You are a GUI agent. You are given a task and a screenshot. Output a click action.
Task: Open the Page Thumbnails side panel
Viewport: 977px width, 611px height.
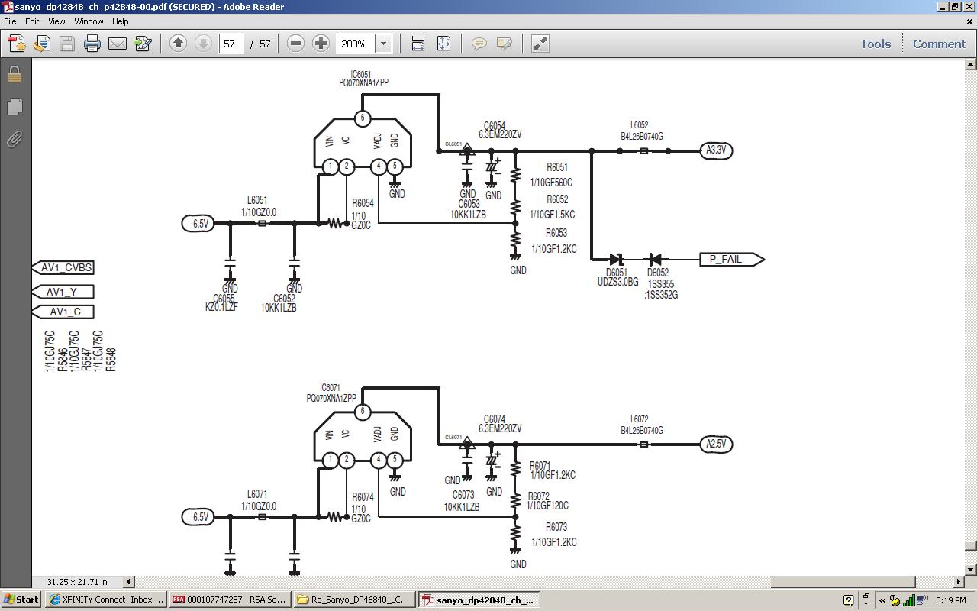[x=15, y=106]
